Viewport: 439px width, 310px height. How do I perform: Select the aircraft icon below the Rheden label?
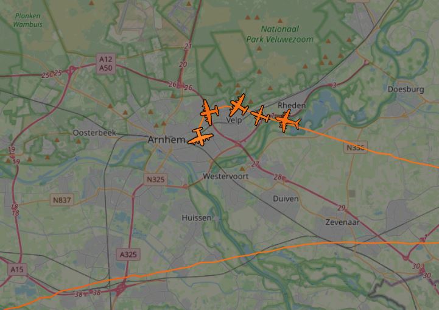click(287, 121)
